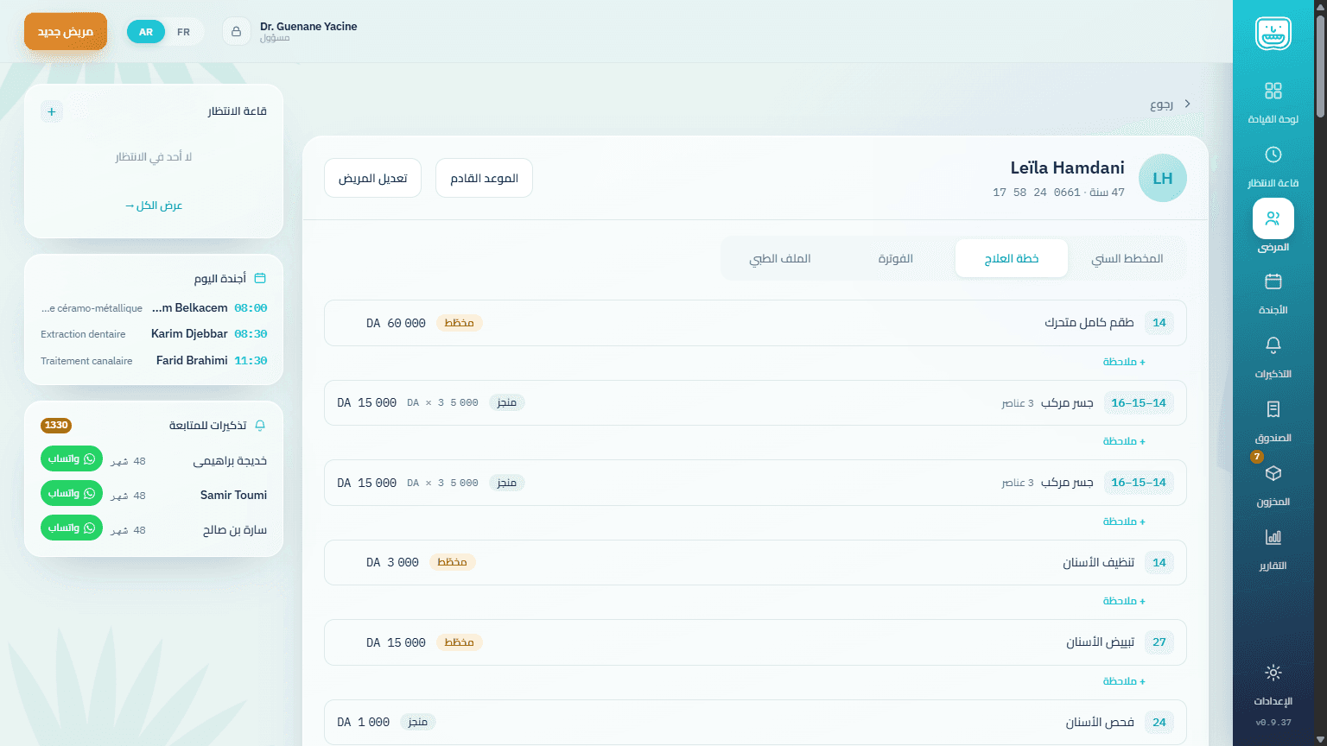This screenshot has width=1327, height=746.
Task: Click the 1330 reminders count badge
Action: pos(56,426)
